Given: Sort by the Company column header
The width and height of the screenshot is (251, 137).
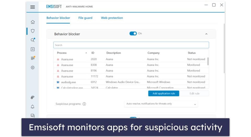Looking at the screenshot, I should pos(153,53).
